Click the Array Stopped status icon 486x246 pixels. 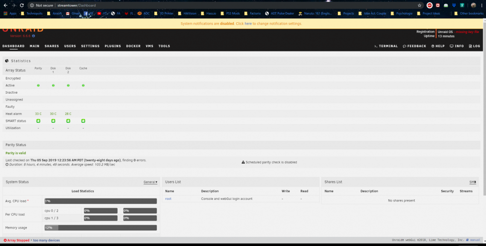pyautogui.click(x=5, y=240)
